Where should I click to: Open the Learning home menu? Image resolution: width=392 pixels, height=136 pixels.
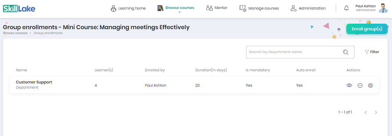tap(128, 8)
